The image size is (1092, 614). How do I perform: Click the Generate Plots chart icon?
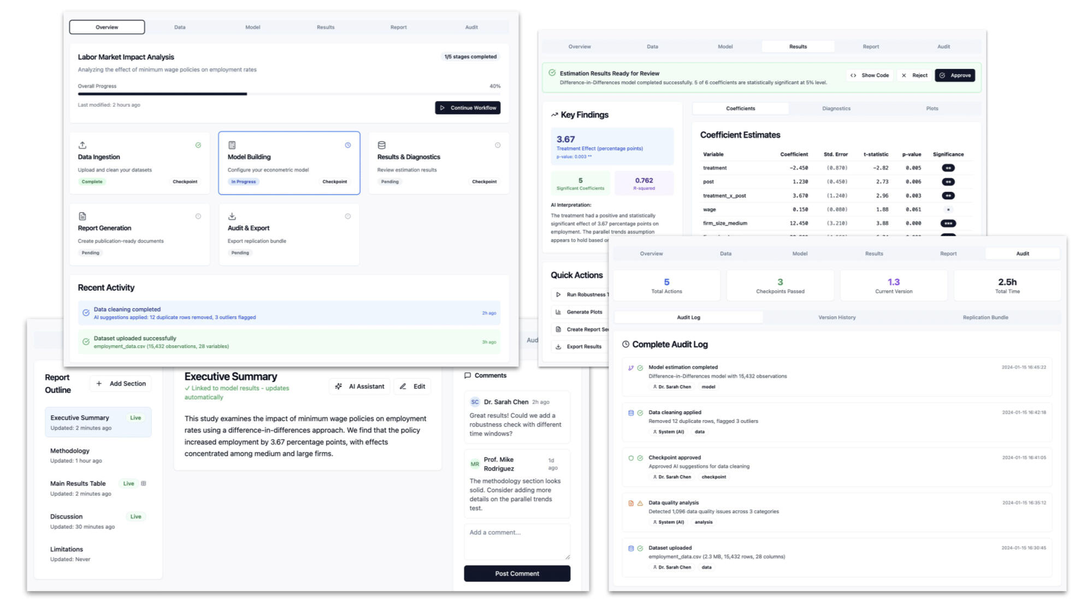click(558, 312)
